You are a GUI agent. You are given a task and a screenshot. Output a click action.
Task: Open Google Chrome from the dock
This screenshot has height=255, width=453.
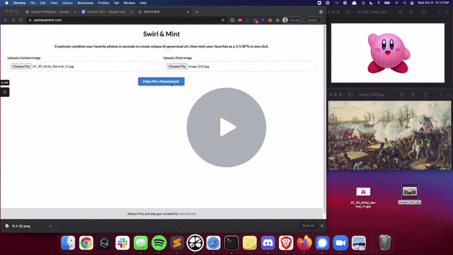pyautogui.click(x=86, y=242)
